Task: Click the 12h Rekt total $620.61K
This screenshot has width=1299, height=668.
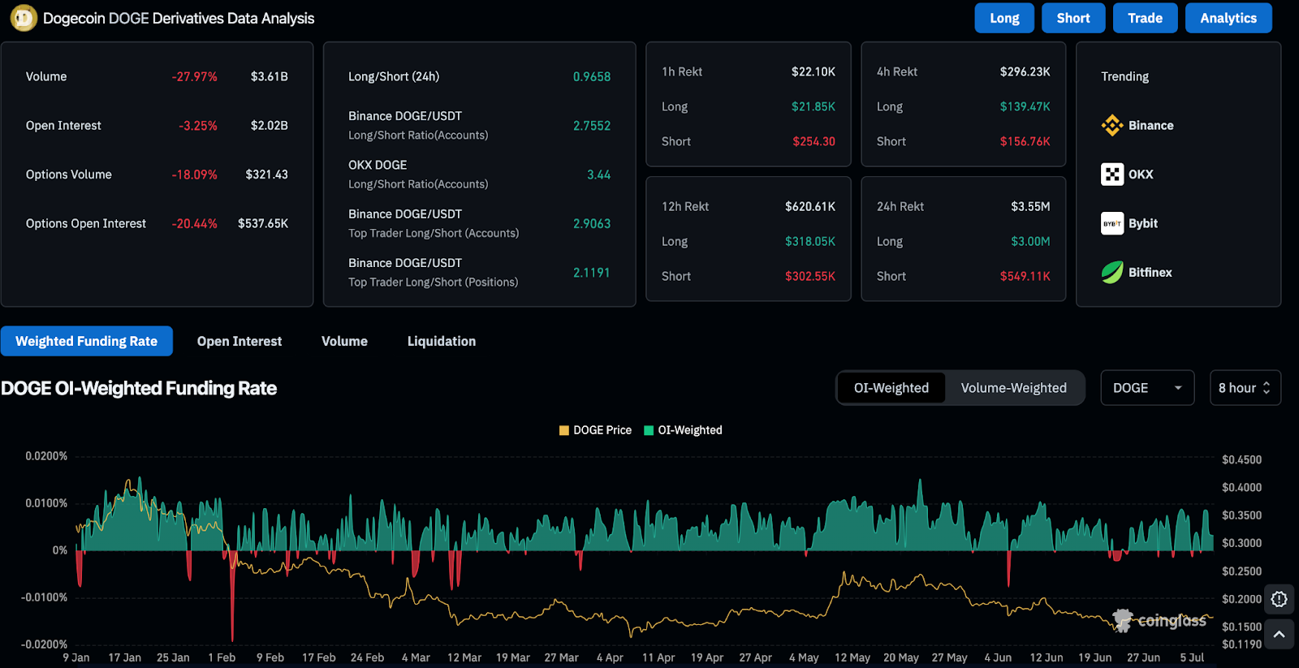Action: point(810,206)
